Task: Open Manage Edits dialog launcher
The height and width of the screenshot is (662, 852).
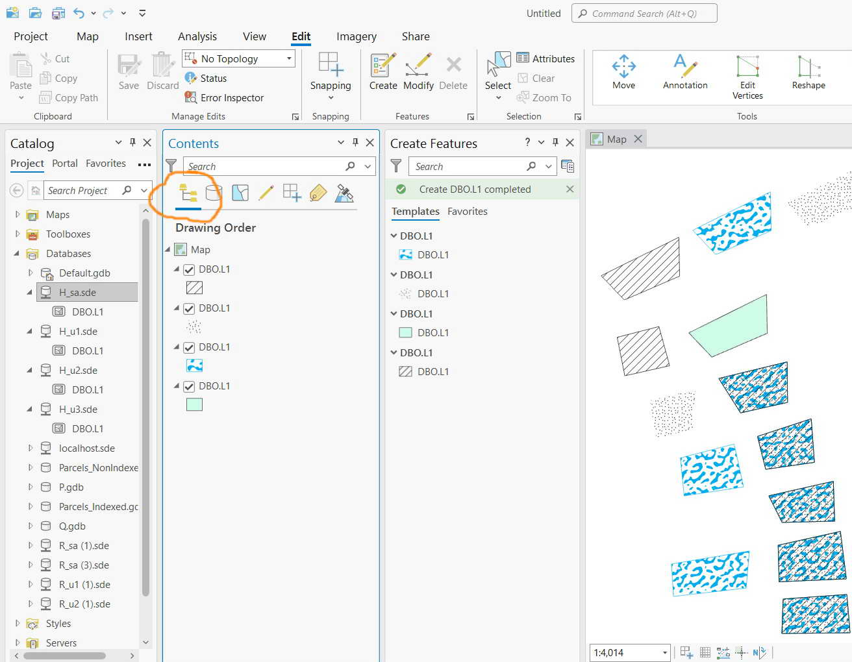Action: [295, 117]
